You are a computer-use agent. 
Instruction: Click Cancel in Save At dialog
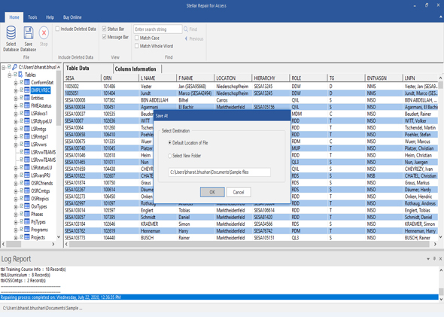(x=239, y=192)
